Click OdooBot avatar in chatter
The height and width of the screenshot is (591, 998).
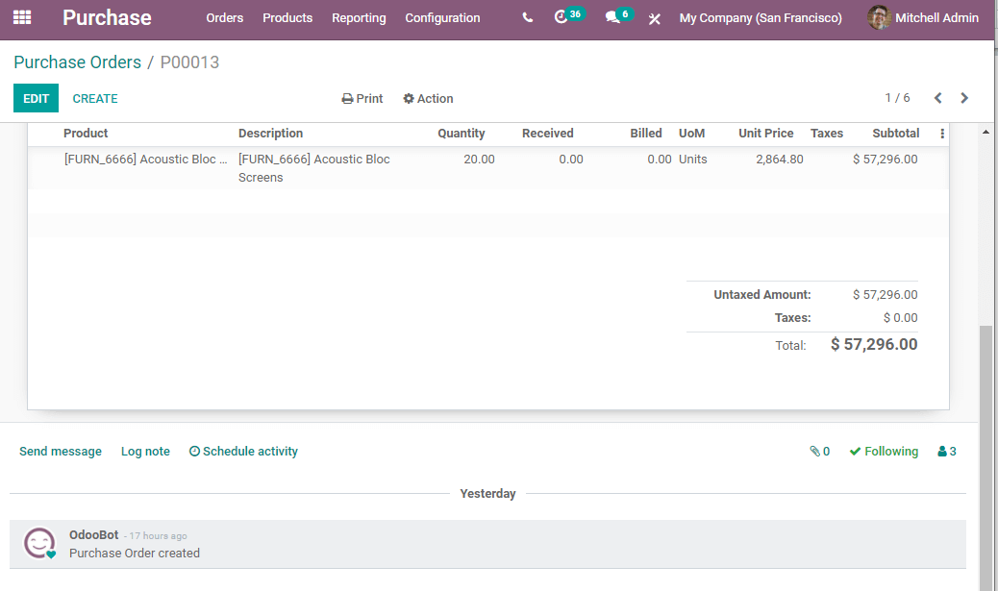[39, 543]
